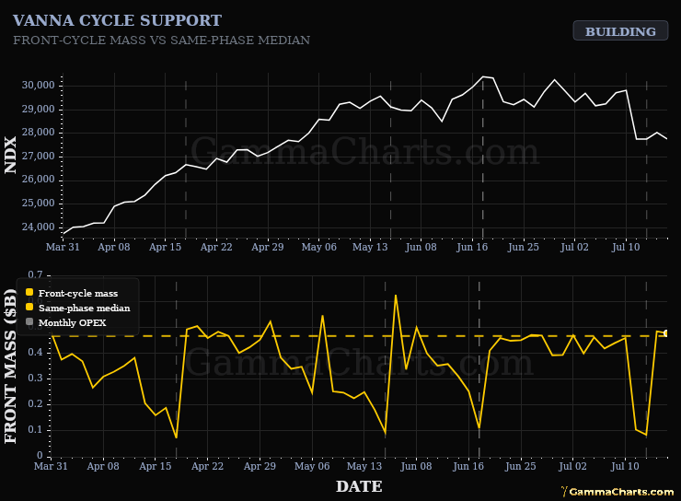Click the 0.1 front mass axis label
Viewport: 681px width, 501px height.
[x=35, y=430]
